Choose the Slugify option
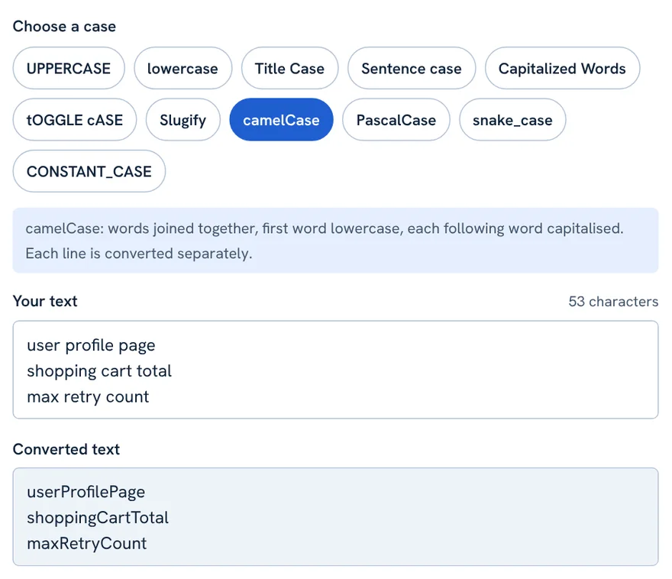Screen dimensions: 672x579 [183, 120]
